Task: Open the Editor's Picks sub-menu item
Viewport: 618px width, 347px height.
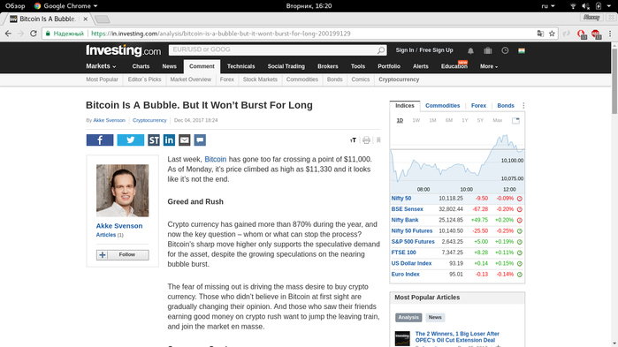Action: click(145, 79)
